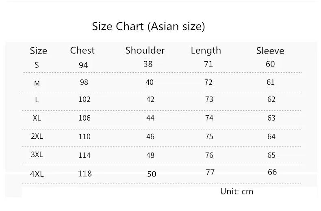The width and height of the screenshot is (321, 211).
Task: Select the Shoulder column header
Action: (x=145, y=50)
